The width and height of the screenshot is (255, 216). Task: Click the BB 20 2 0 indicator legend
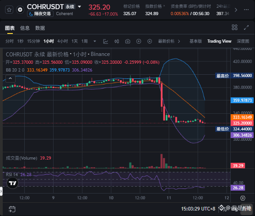tap(15, 70)
